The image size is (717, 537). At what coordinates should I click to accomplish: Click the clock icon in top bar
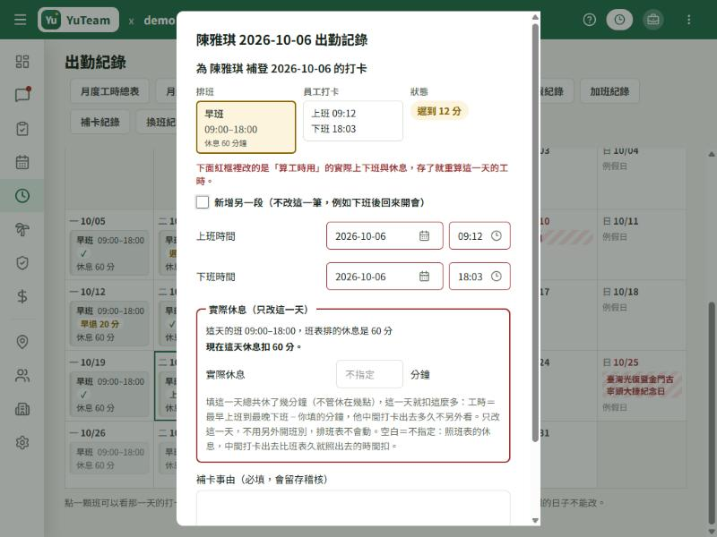[619, 20]
